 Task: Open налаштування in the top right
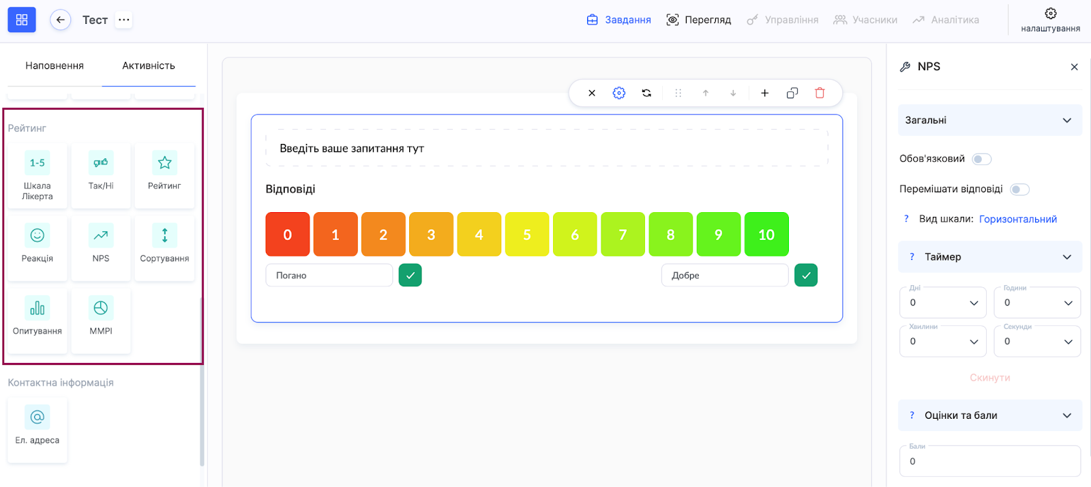pos(1050,20)
